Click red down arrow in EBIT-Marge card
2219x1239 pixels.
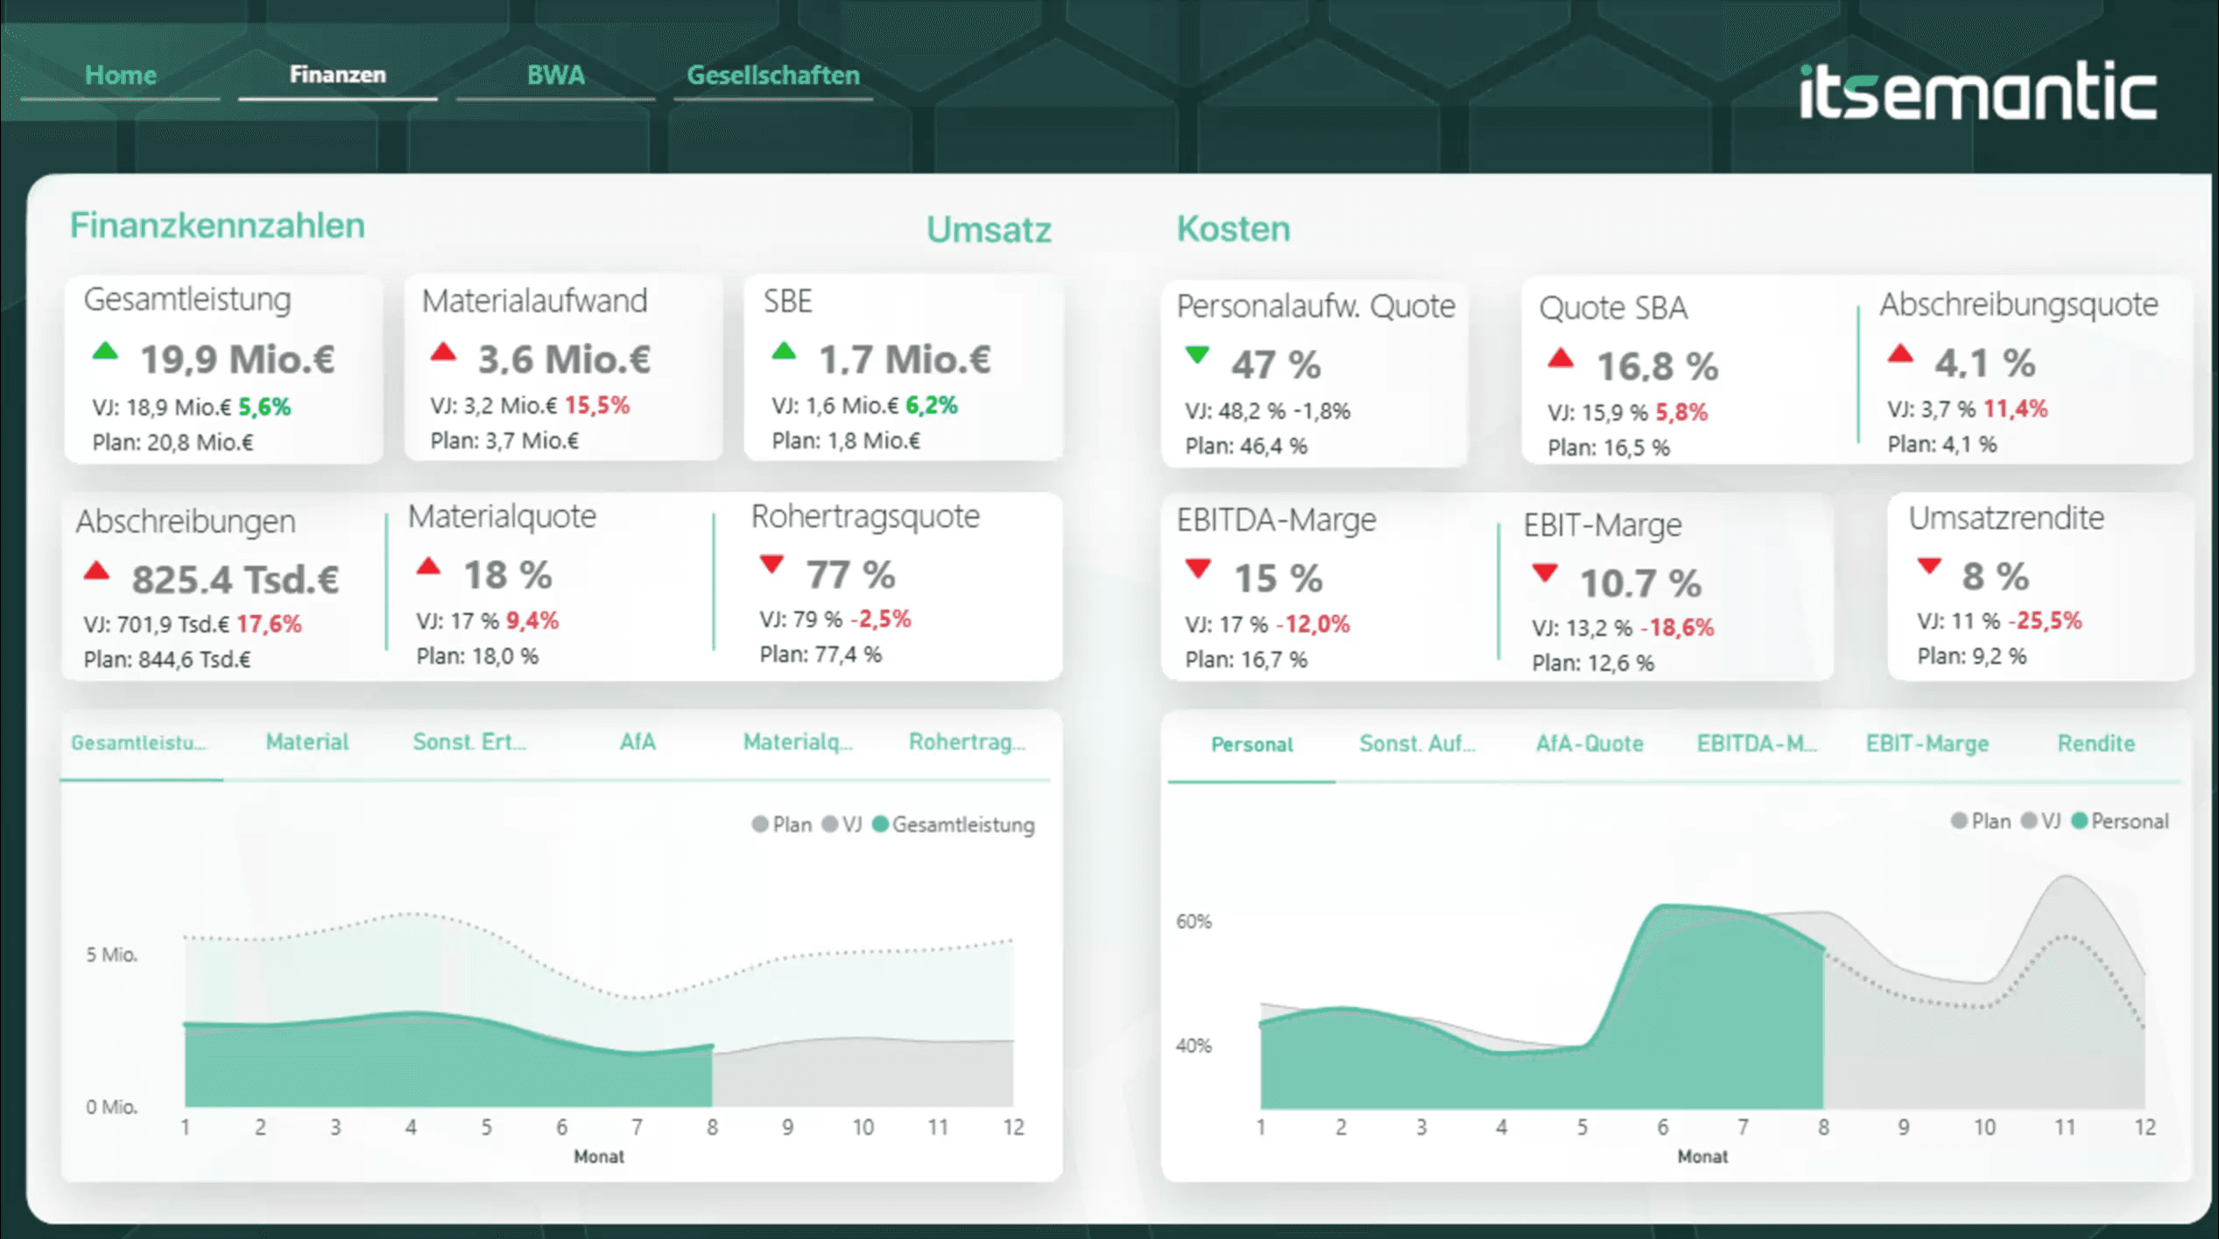pyautogui.click(x=1545, y=573)
